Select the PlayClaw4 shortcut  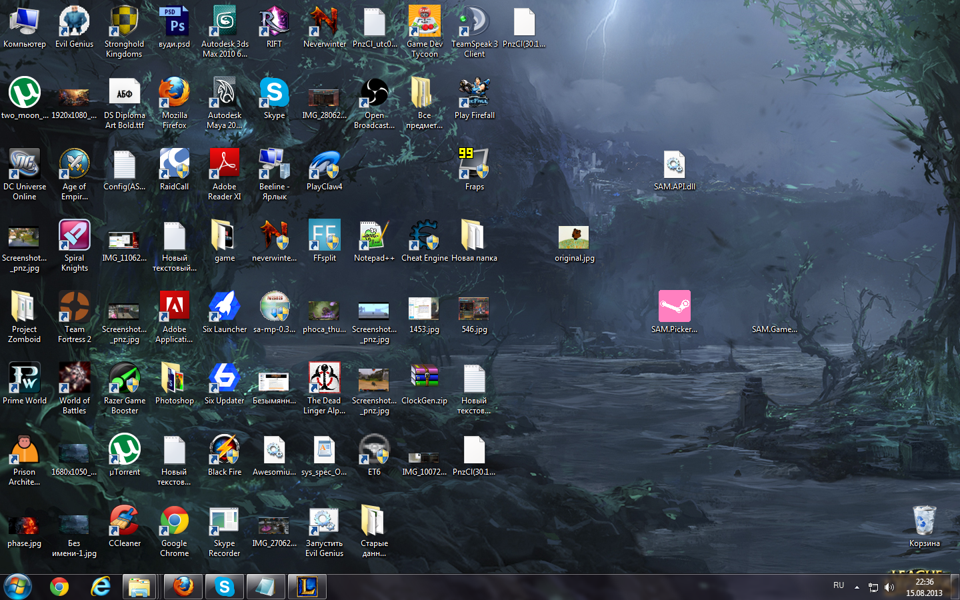(325, 169)
